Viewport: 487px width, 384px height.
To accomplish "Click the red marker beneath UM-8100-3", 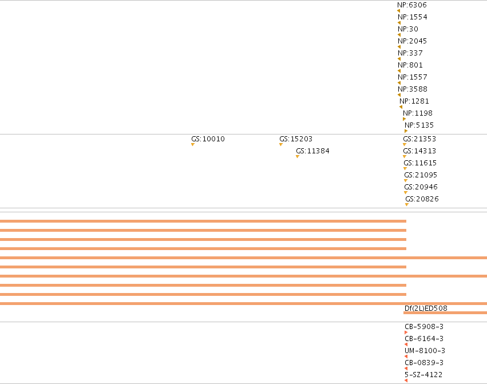I will coord(406,357).
